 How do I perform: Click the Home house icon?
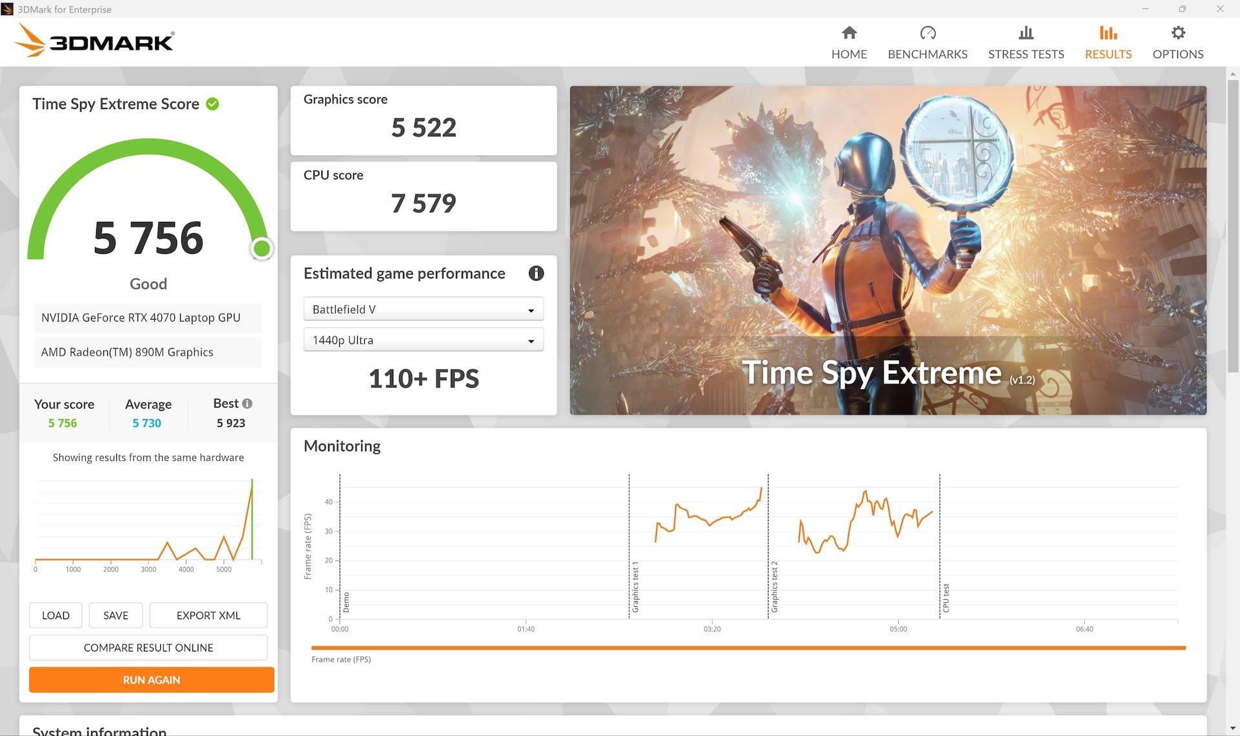(x=849, y=32)
